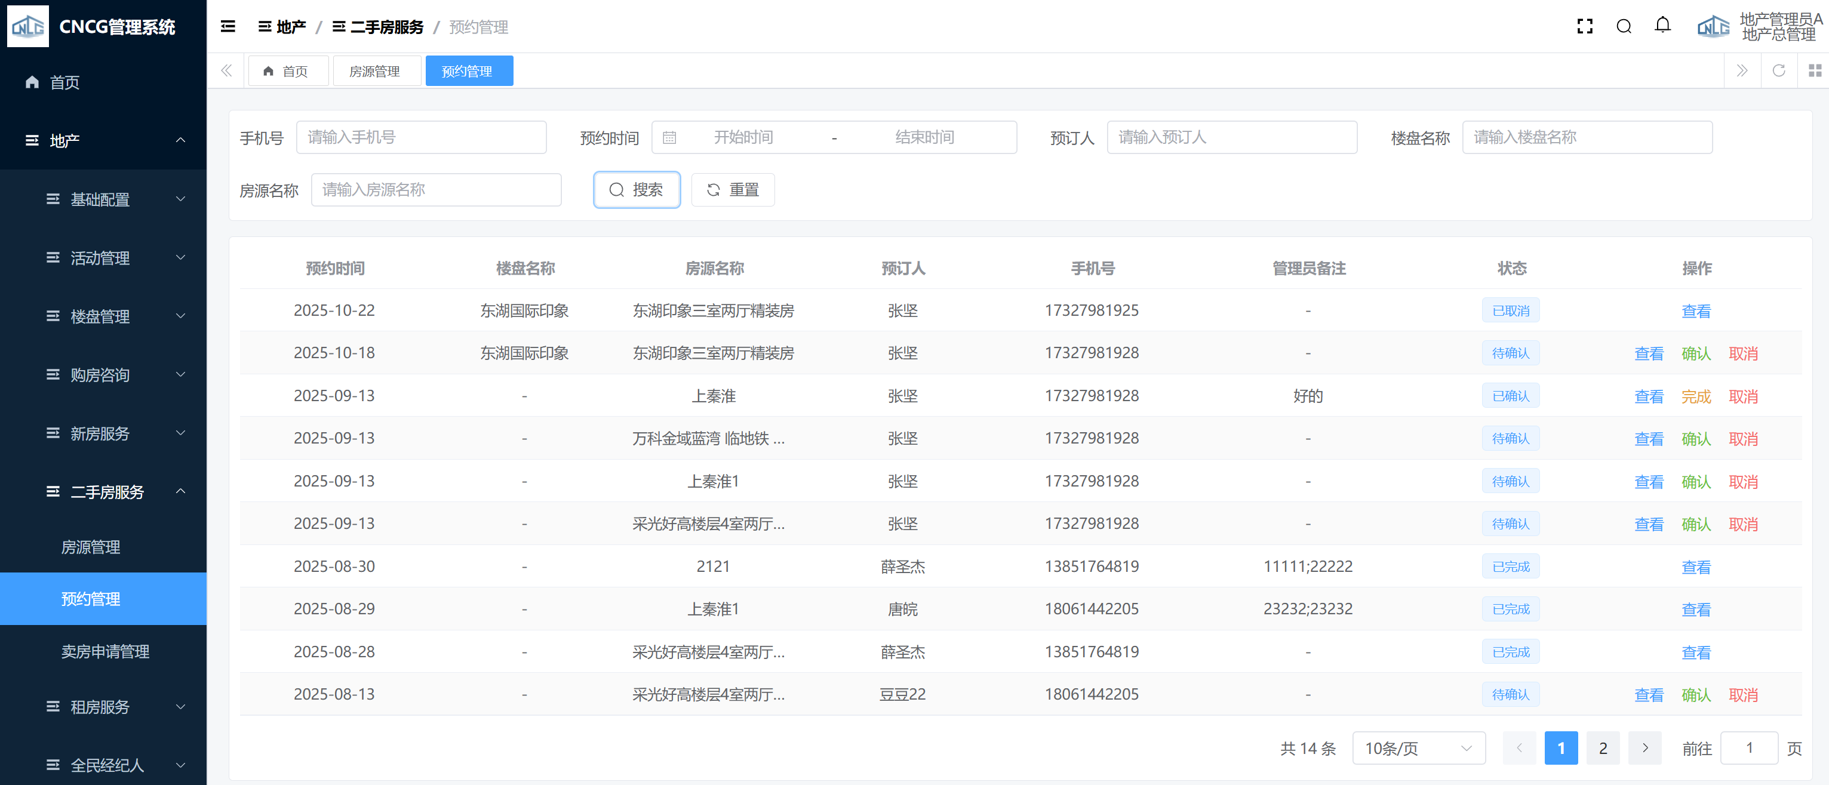Click the 搜索 button
The height and width of the screenshot is (785, 1829).
[636, 190]
